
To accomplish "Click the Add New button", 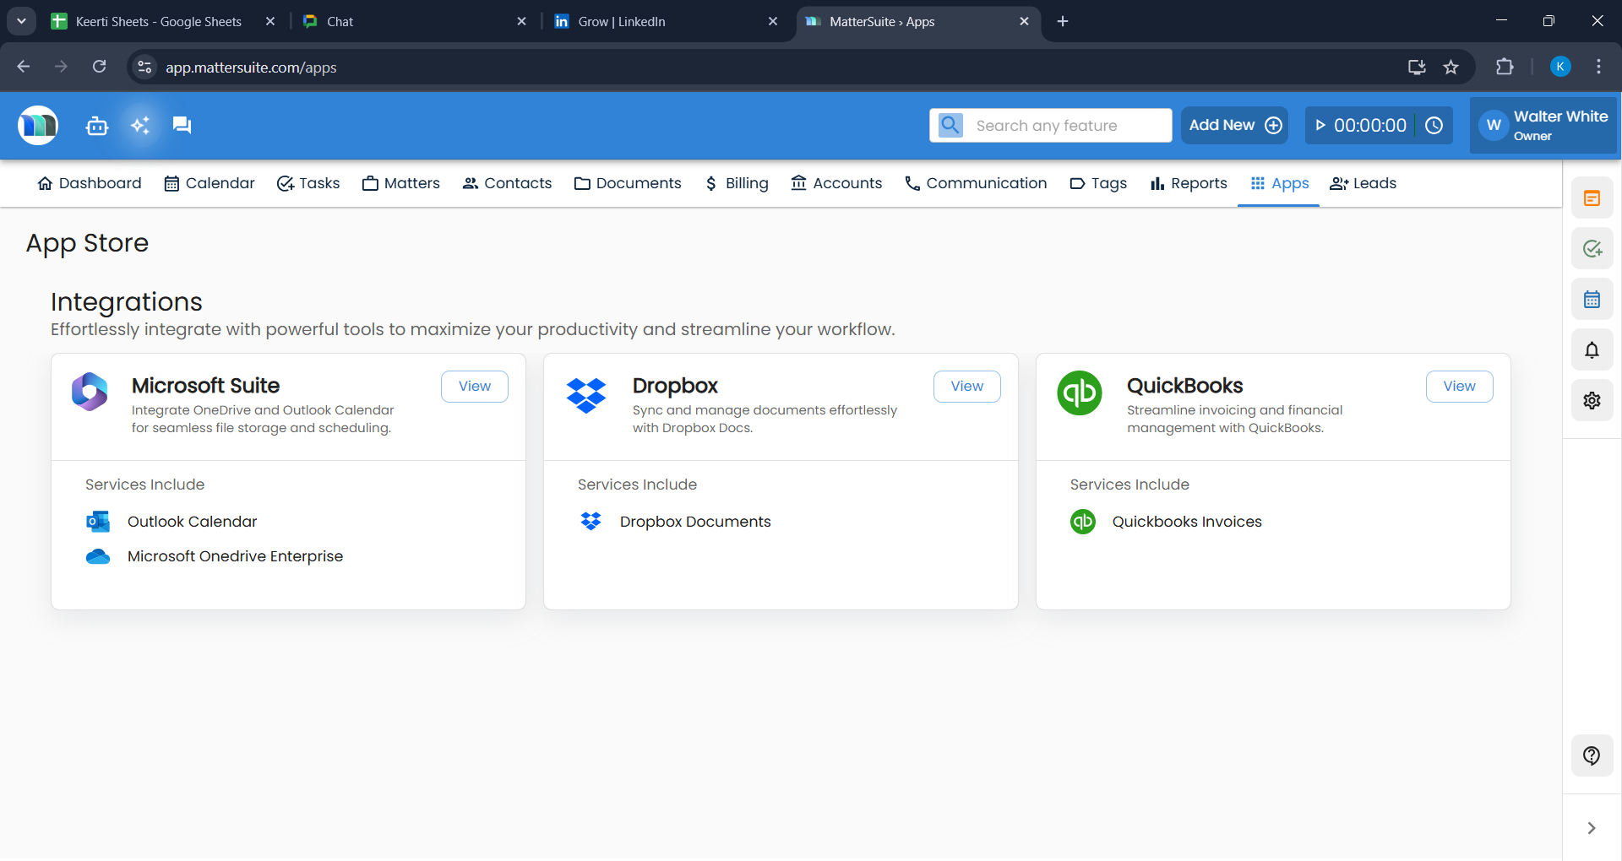I will point(1234,125).
